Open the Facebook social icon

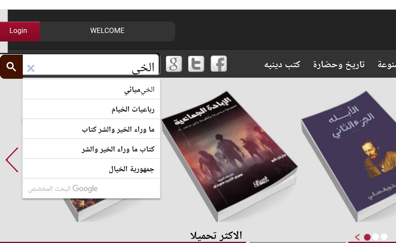[219, 64]
